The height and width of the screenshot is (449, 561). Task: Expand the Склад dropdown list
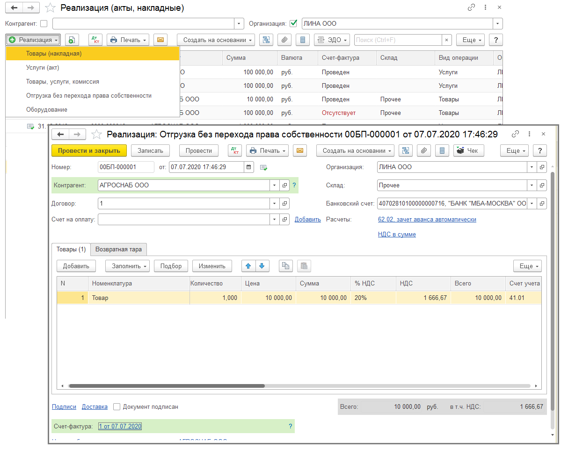pos(532,185)
